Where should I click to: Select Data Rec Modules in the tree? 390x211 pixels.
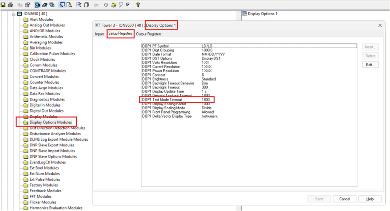pyautogui.click(x=45, y=94)
